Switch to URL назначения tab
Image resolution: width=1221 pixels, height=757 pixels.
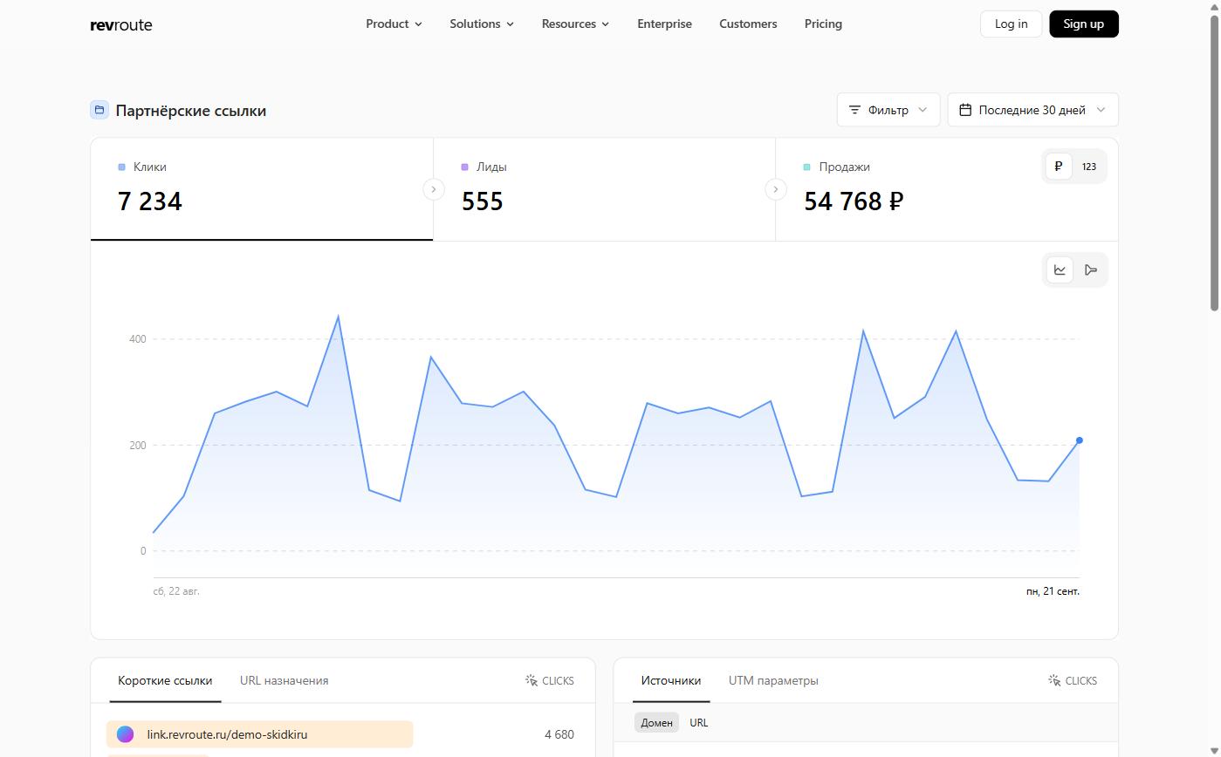285,680
